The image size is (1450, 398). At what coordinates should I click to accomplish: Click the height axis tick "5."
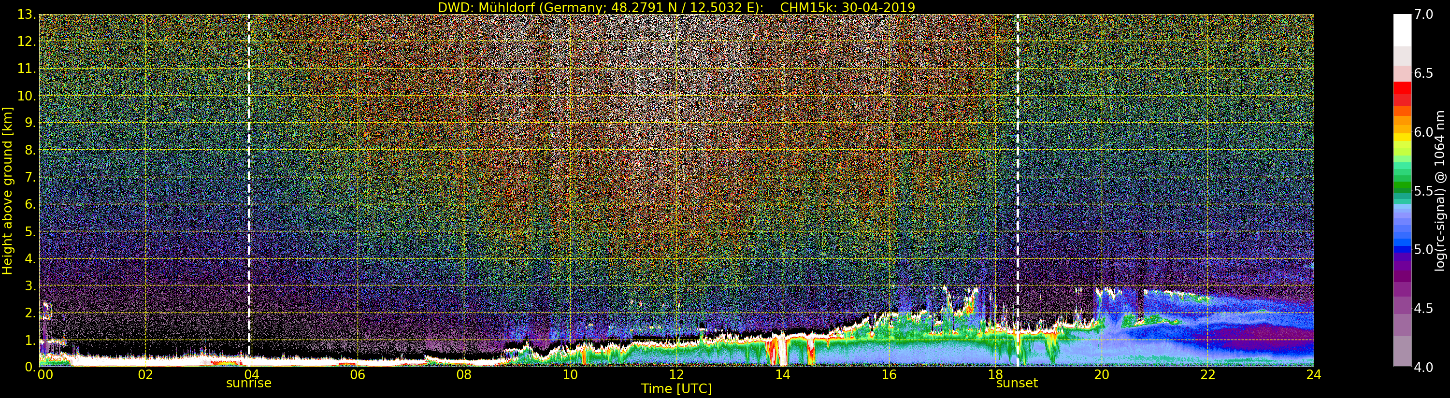(30, 231)
